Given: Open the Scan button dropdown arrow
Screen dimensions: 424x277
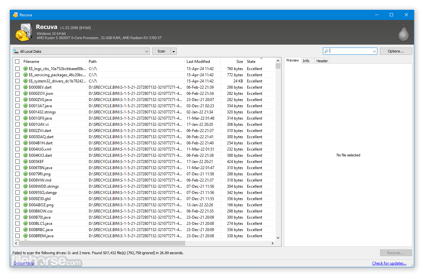Looking at the screenshot, I should [174, 51].
